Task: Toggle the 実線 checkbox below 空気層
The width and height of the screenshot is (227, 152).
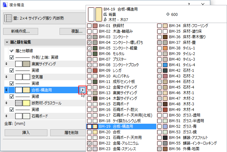Action: click(x=11, y=84)
